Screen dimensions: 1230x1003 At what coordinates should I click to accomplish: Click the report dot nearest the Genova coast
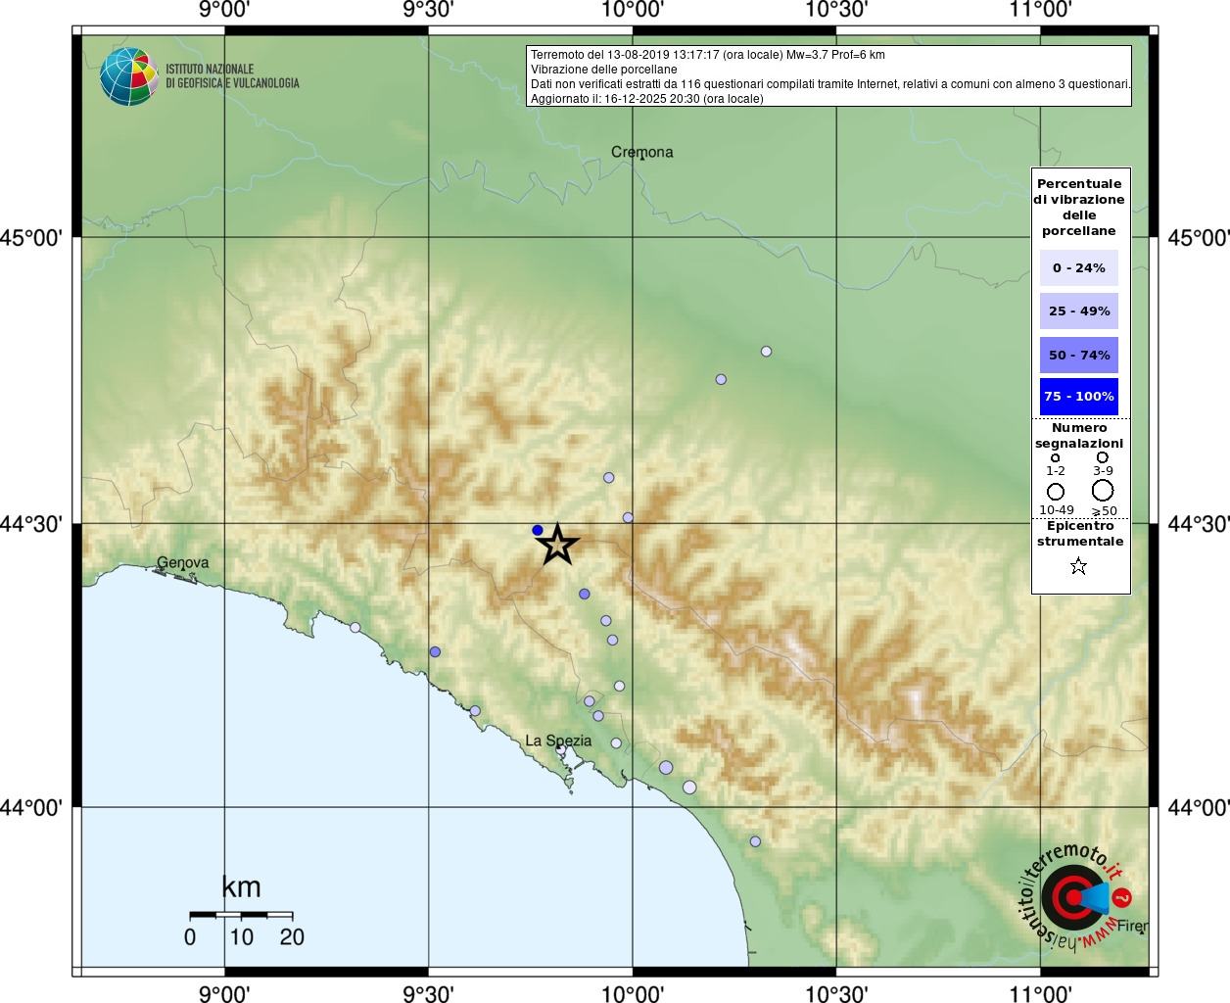pyautogui.click(x=355, y=628)
